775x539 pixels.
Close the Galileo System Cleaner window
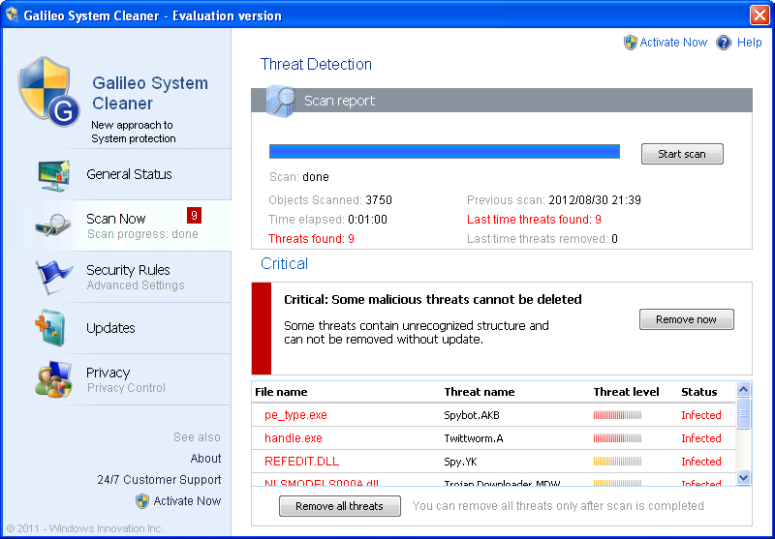click(759, 15)
